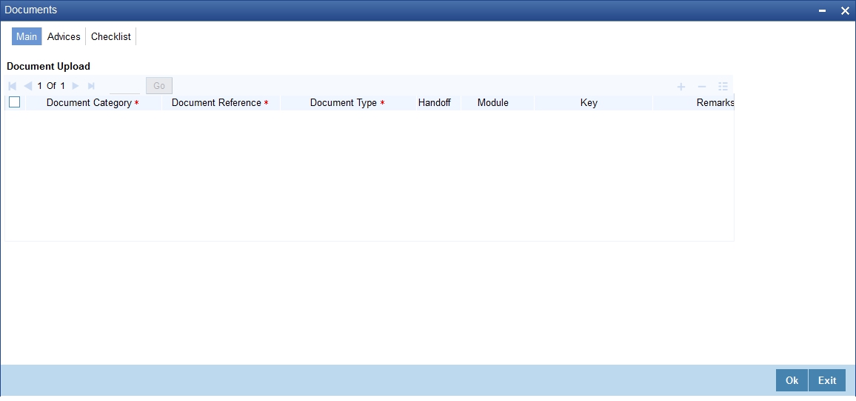Image resolution: width=856 pixels, height=401 pixels.
Task: Click the page number input field
Action: [x=124, y=86]
